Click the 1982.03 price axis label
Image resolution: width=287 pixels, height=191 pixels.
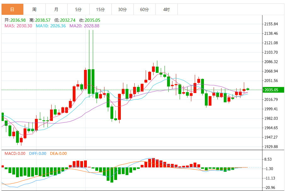pyautogui.click(x=271, y=118)
